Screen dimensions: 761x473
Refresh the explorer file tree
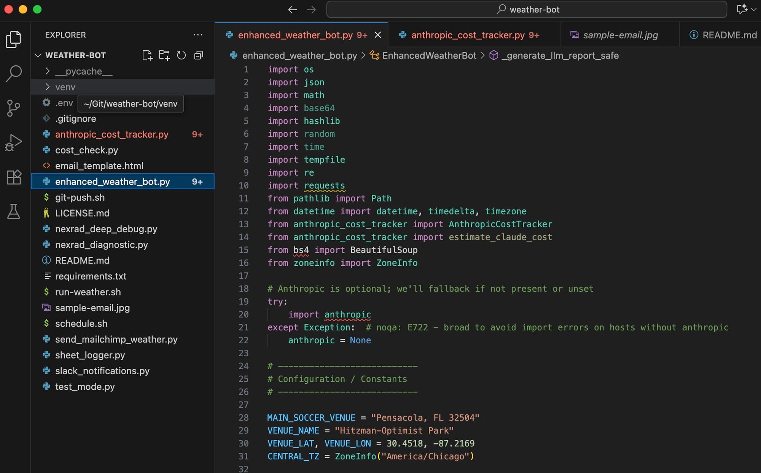click(x=181, y=56)
